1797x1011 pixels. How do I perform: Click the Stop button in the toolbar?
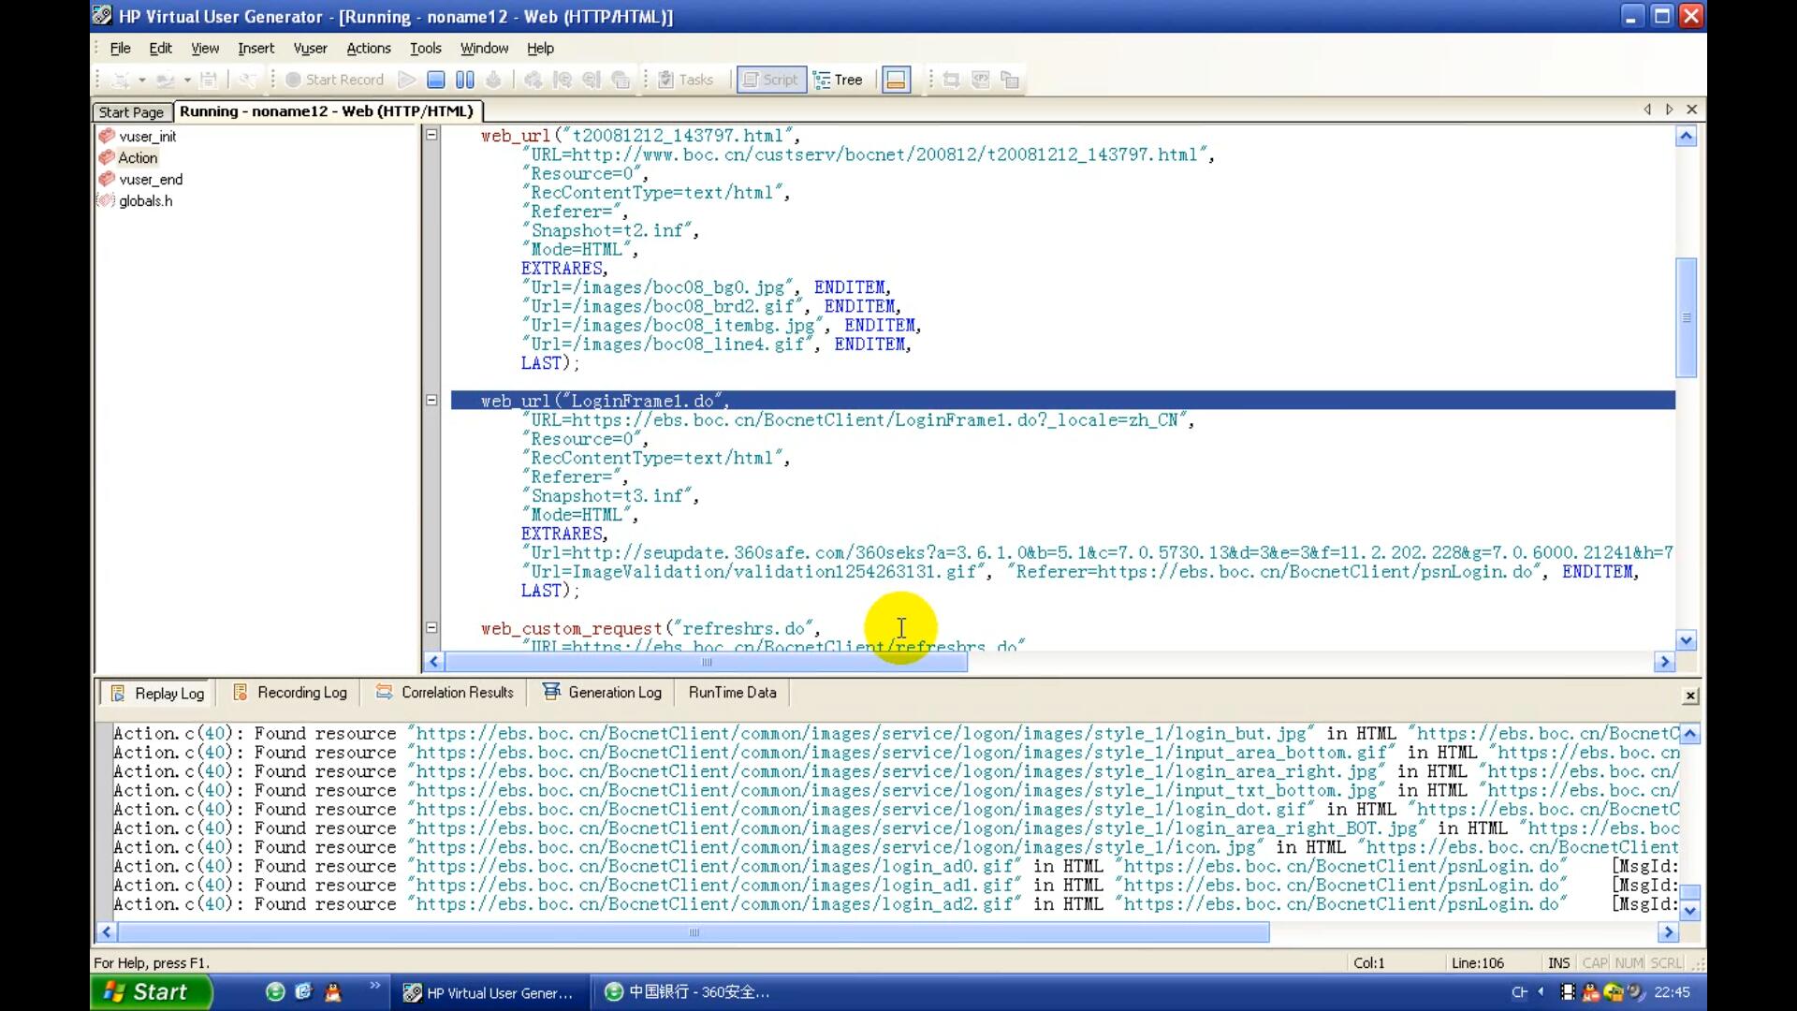[435, 80]
